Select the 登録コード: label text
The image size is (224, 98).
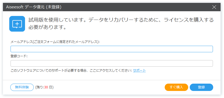point(19,56)
